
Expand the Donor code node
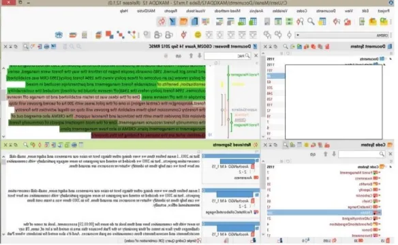pos(380,230)
